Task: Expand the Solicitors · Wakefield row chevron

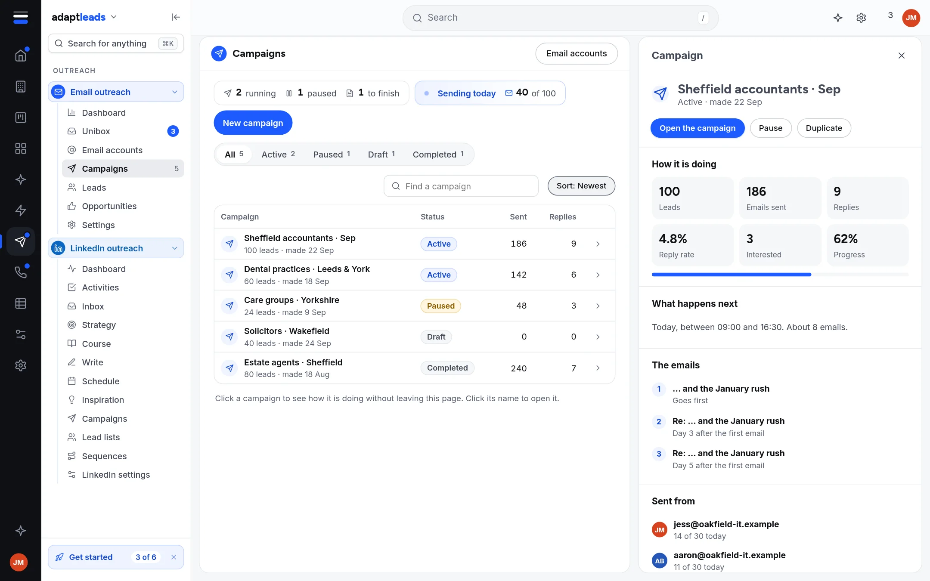Action: point(598,337)
